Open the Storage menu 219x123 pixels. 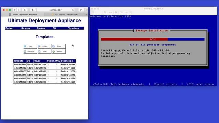click(x=41, y=28)
